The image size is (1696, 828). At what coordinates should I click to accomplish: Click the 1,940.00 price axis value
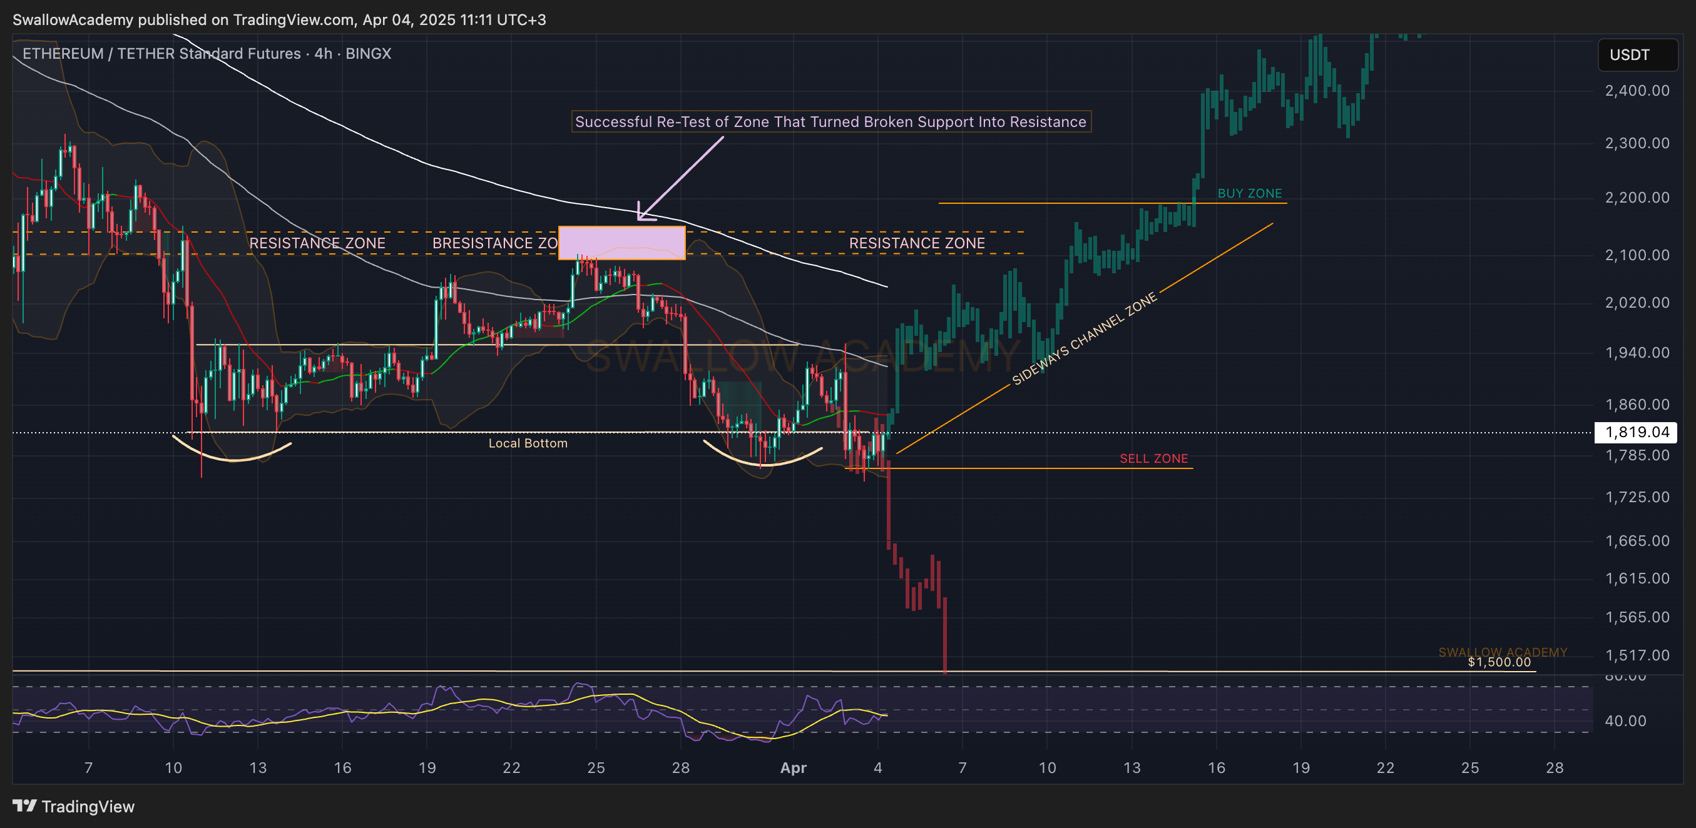pos(1637,353)
